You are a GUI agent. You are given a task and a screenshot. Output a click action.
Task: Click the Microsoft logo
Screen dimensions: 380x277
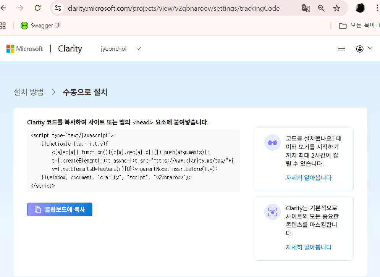pos(24,49)
